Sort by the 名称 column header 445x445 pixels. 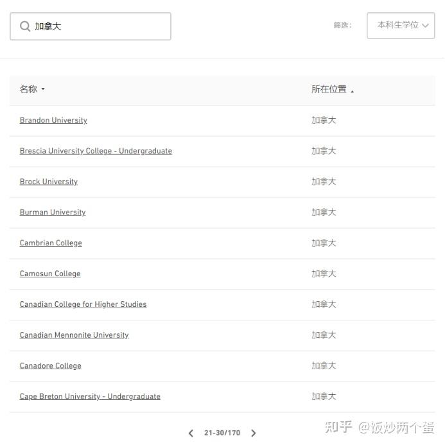click(32, 89)
